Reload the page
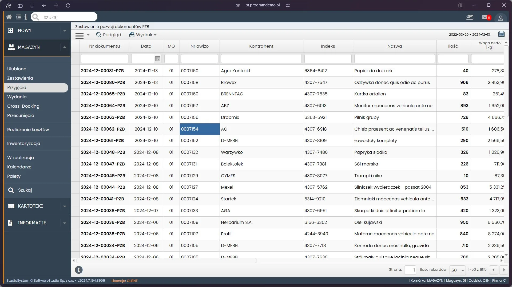The width and height of the screenshot is (512, 287). 68,5
